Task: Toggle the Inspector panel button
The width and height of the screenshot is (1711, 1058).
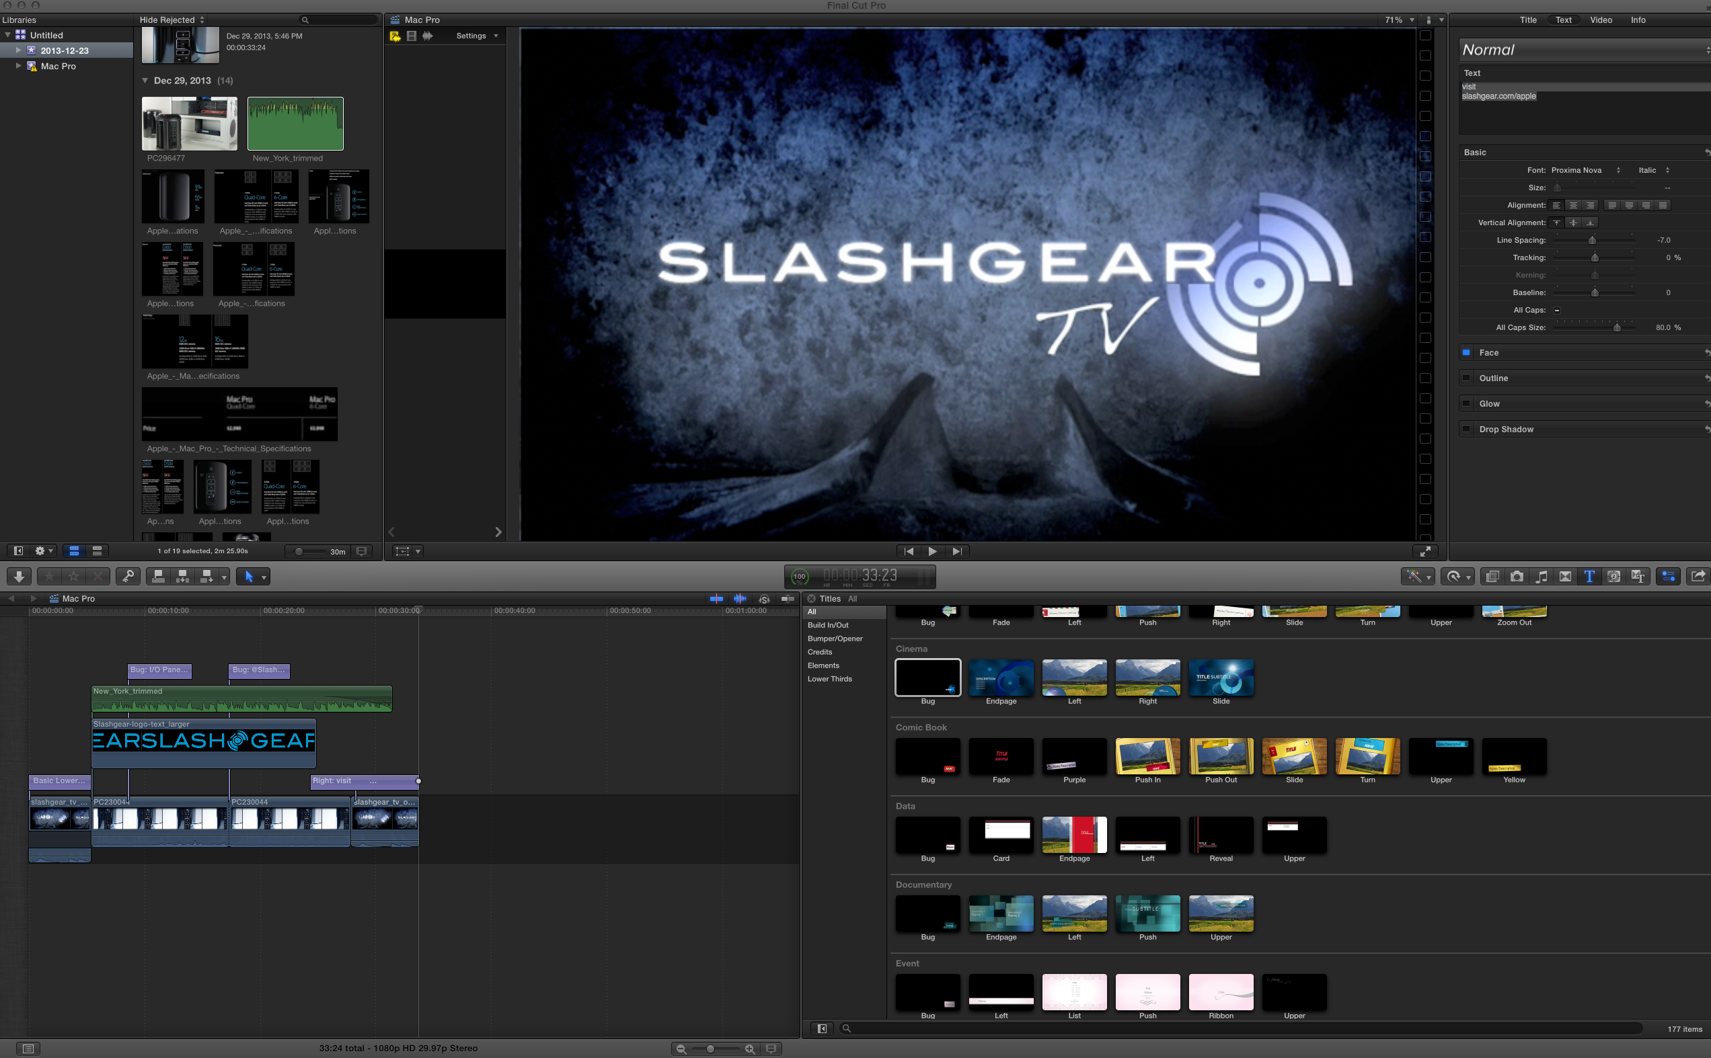Action: (x=1669, y=577)
